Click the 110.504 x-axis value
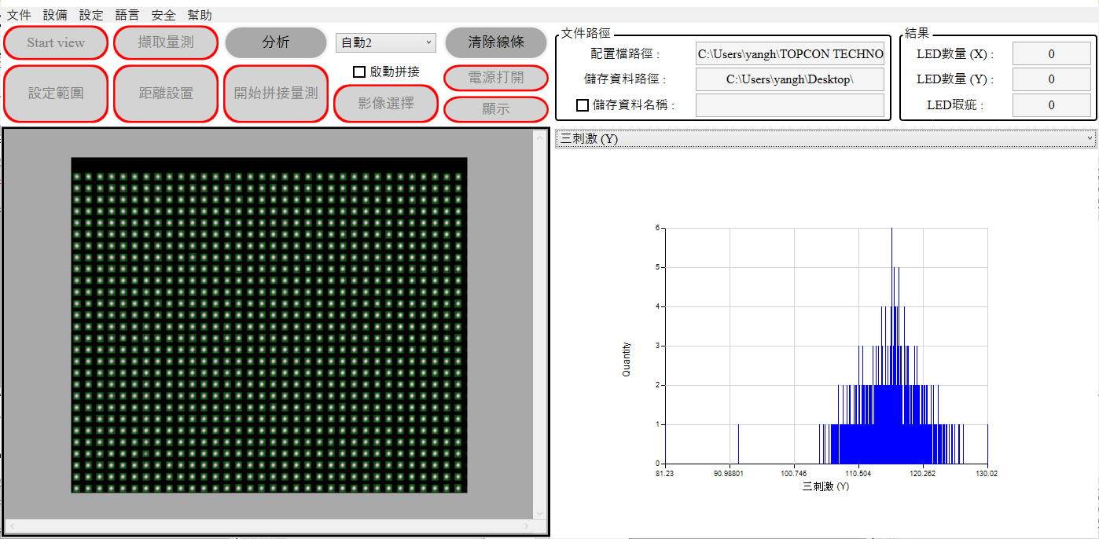 click(x=858, y=474)
